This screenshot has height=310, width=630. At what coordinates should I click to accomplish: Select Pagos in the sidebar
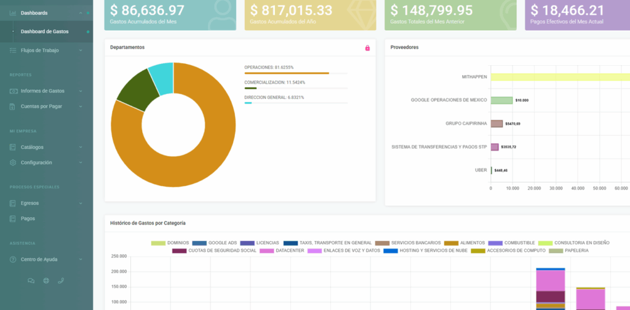(28, 218)
